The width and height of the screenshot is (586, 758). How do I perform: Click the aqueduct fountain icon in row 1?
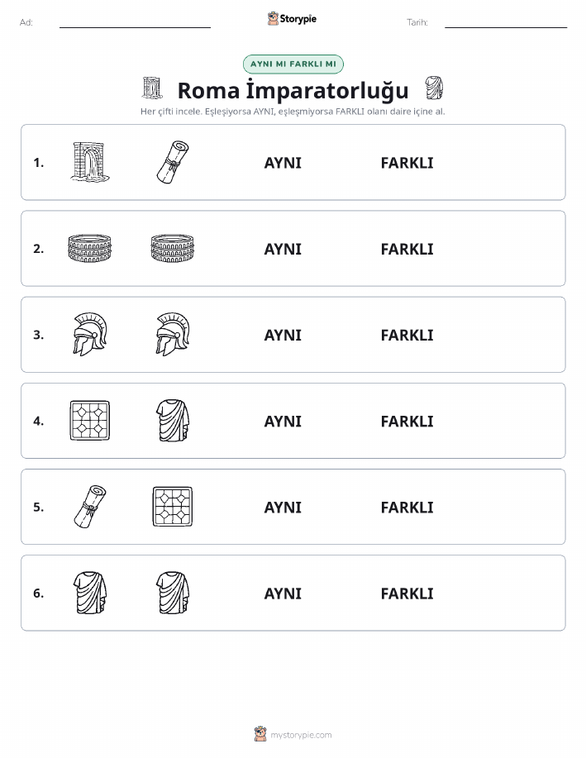coord(90,162)
